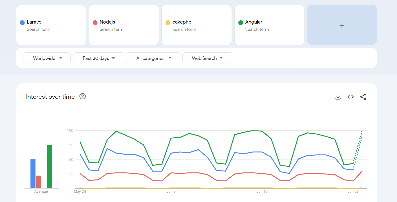This screenshot has height=202, width=397.
Task: Share the Interest over time chart
Action: click(x=363, y=97)
